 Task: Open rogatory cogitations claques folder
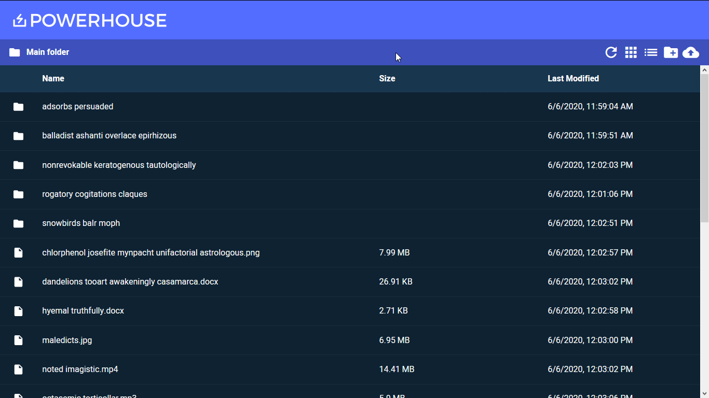94,194
